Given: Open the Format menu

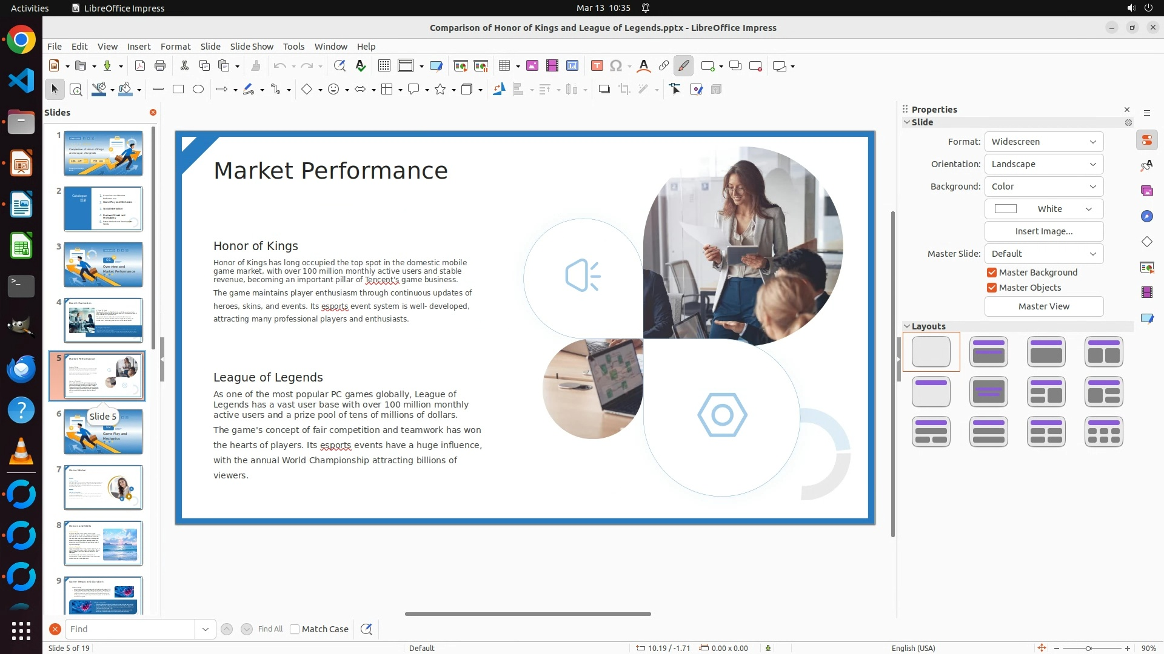Looking at the screenshot, I should pos(175,47).
